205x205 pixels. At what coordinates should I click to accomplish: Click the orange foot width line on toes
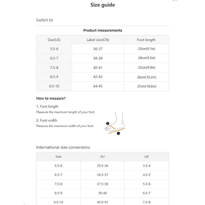point(113,127)
